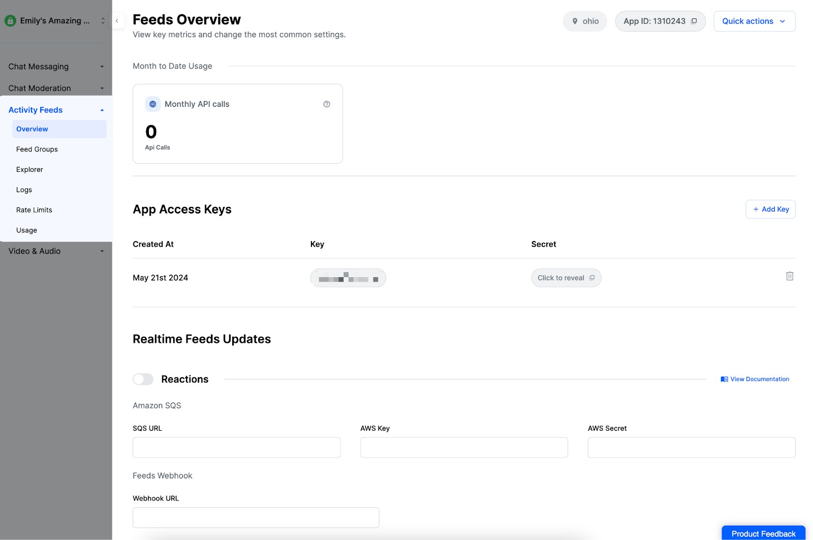Click the documentation book icon
The width and height of the screenshot is (813, 540).
point(724,379)
